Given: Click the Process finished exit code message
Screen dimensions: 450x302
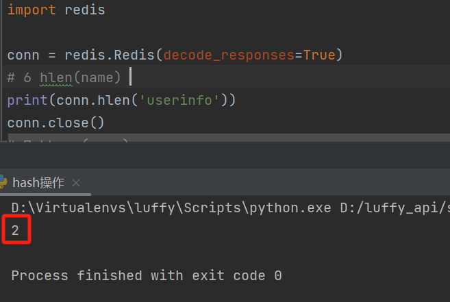Looking at the screenshot, I should point(147,275).
